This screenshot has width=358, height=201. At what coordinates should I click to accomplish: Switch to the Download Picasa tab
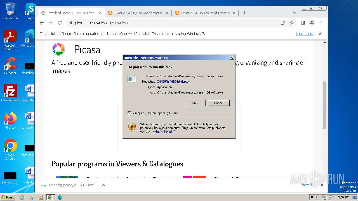tap(70, 13)
